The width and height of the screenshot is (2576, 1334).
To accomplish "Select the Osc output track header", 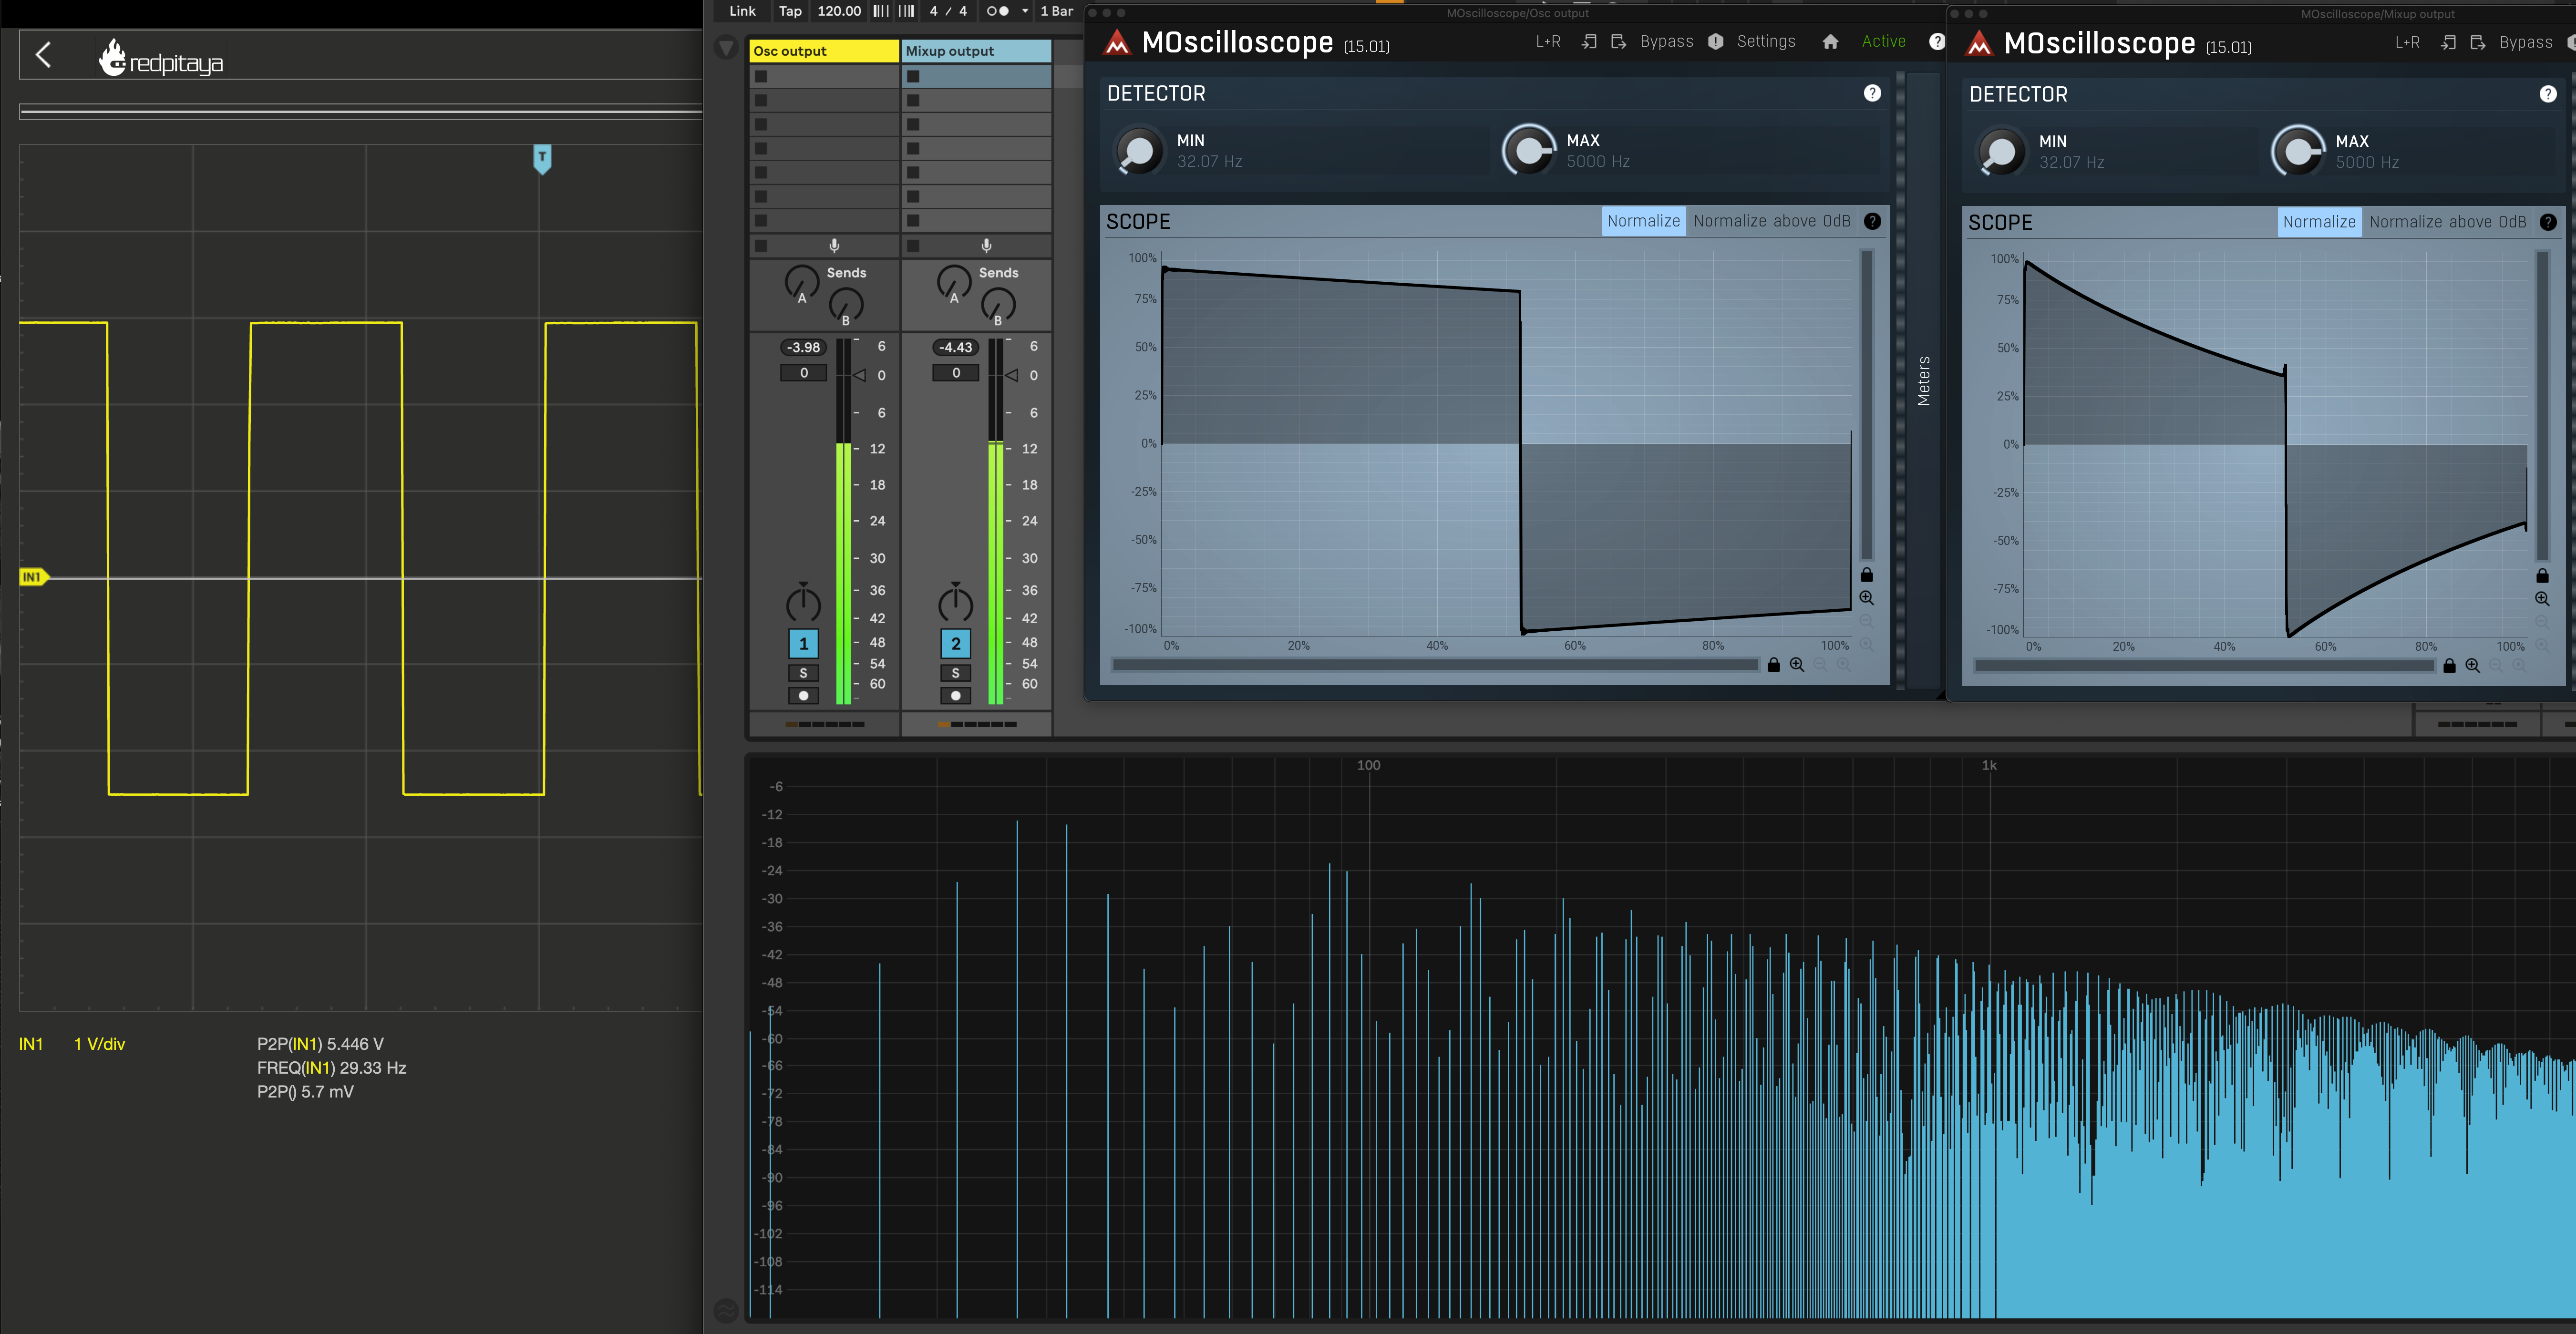I will pyautogui.click(x=824, y=51).
